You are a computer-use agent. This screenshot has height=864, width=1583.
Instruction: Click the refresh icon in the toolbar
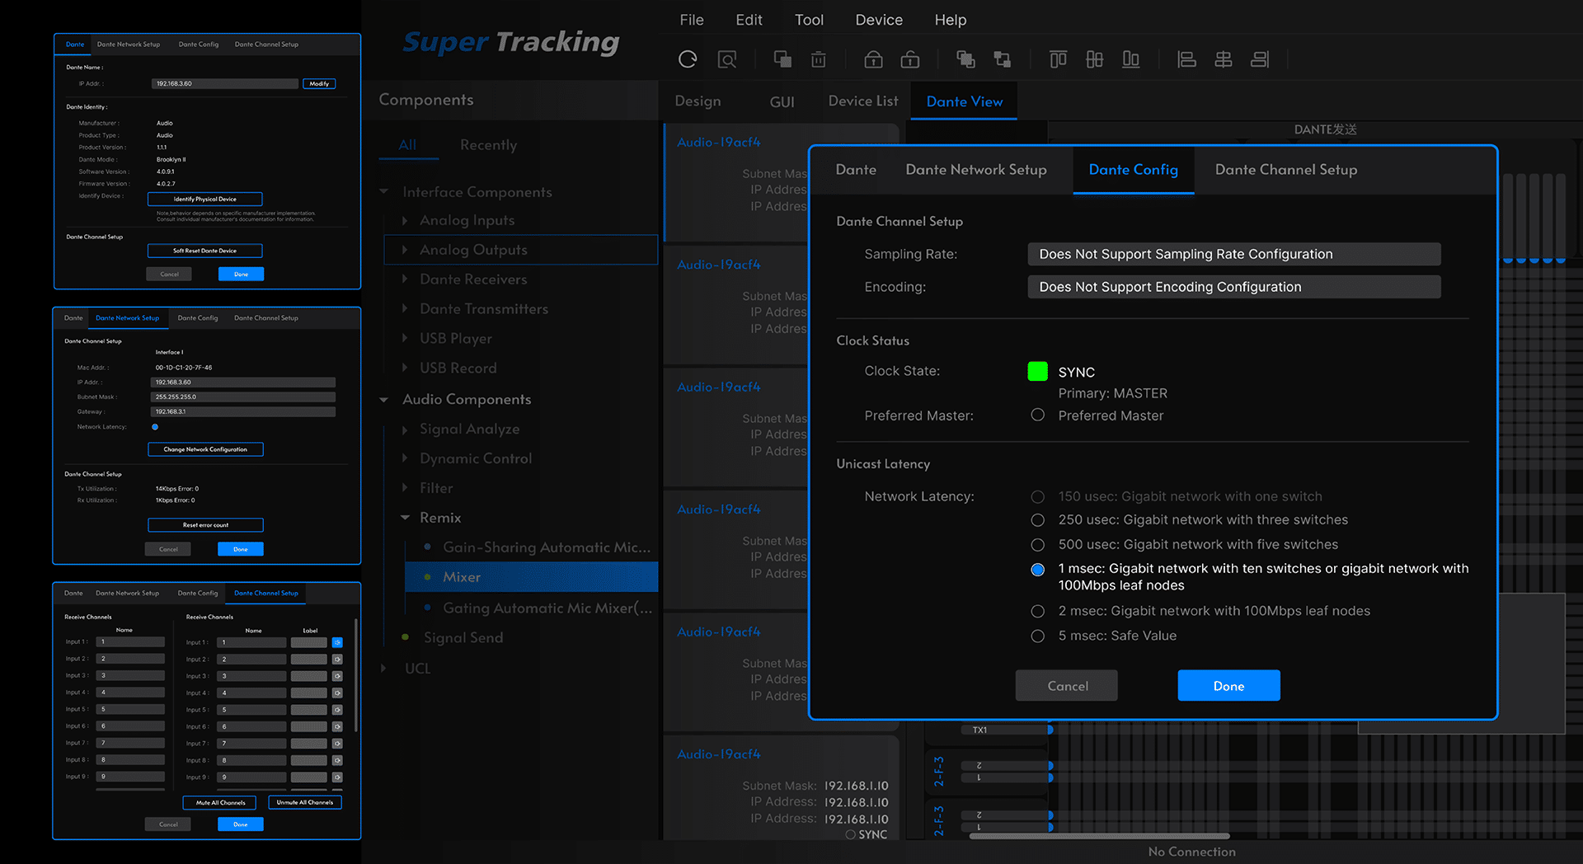688,59
